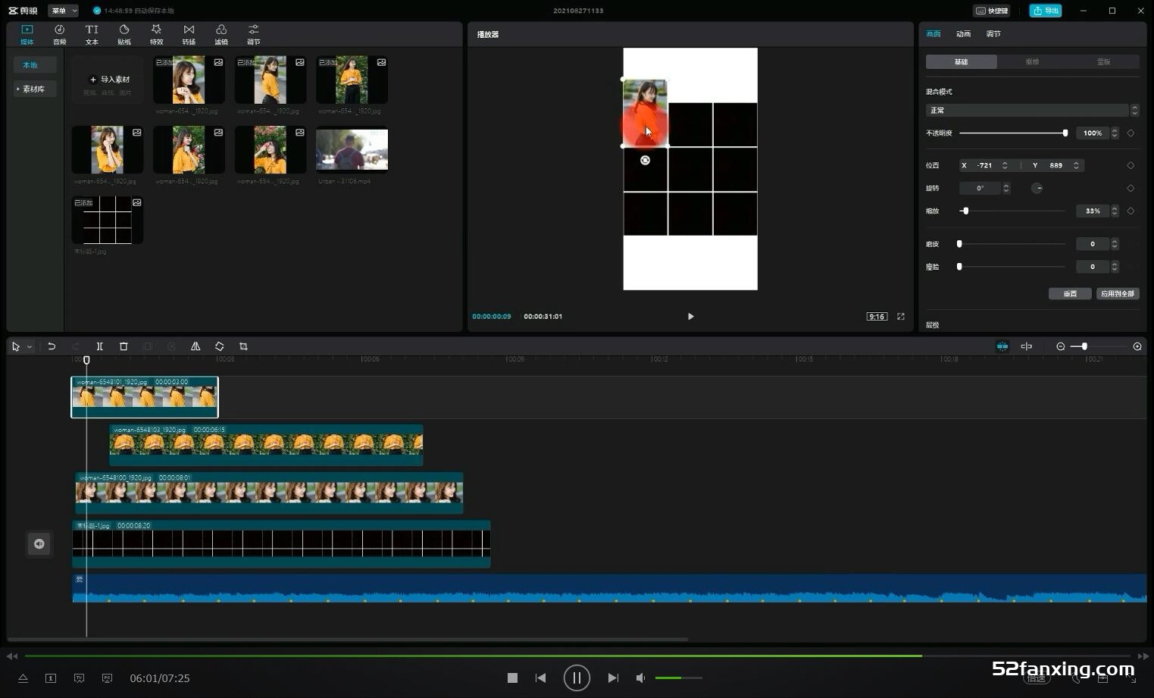This screenshot has width=1154, height=698.
Task: Click the Y position stepper arrows
Action: (x=1076, y=165)
